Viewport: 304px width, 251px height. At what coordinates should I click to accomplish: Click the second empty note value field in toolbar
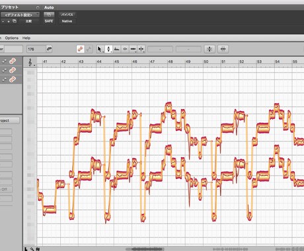188,49
